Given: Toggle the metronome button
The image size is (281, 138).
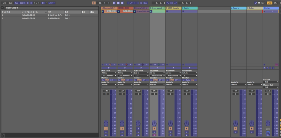Looking at the screenshot, I should 43,3.
